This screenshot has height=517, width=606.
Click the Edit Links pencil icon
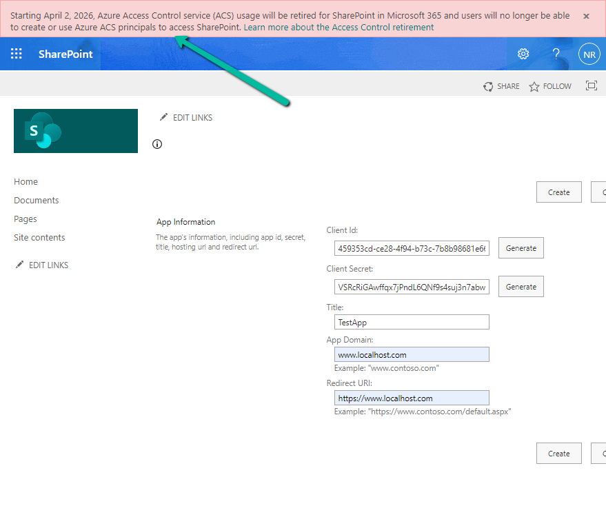pos(164,117)
